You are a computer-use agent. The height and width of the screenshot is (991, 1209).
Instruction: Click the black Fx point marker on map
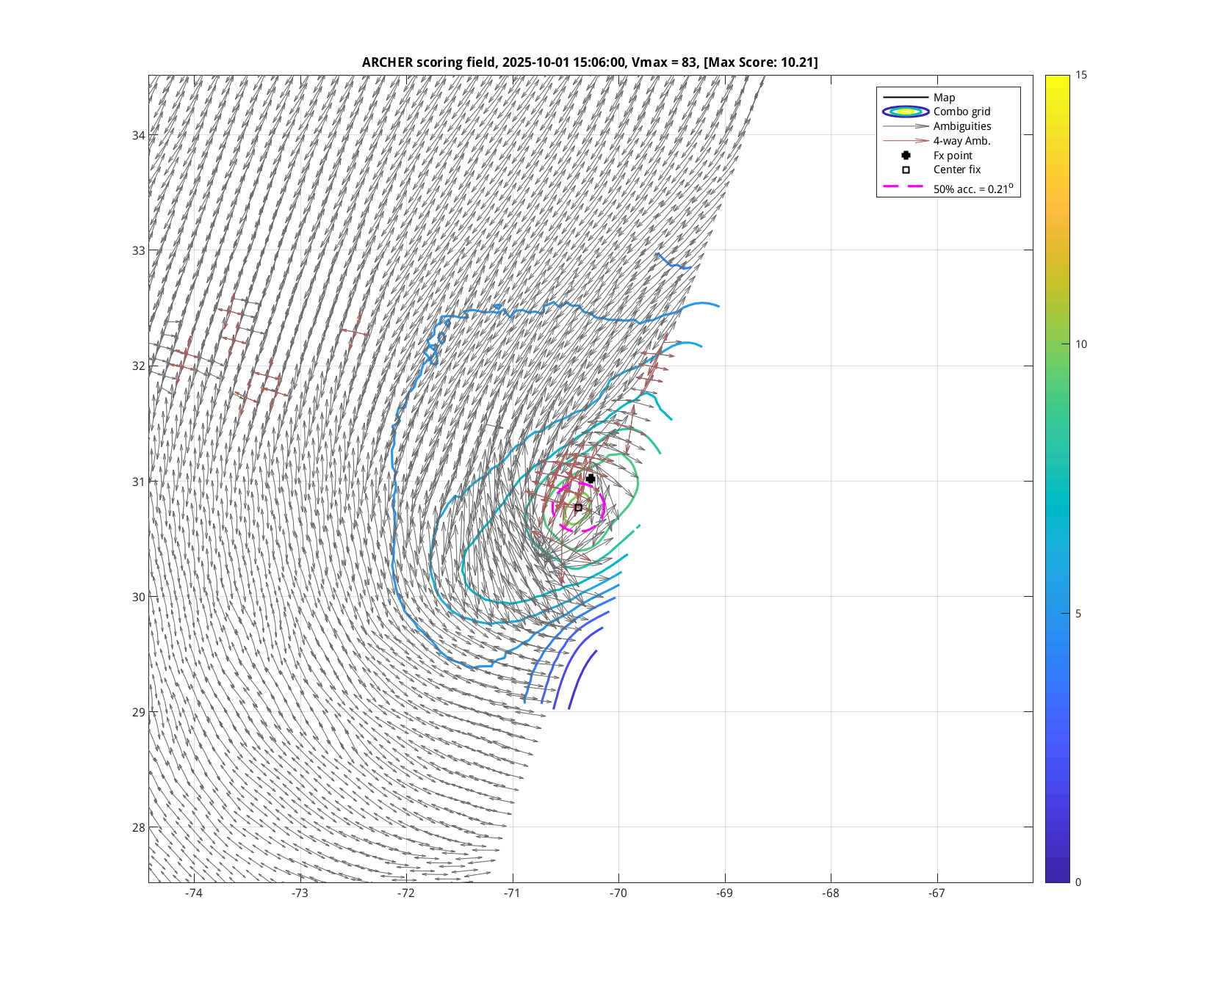591,479
